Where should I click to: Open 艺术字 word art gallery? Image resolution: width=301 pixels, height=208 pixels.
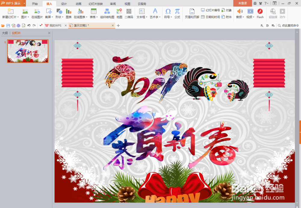[x=155, y=13]
